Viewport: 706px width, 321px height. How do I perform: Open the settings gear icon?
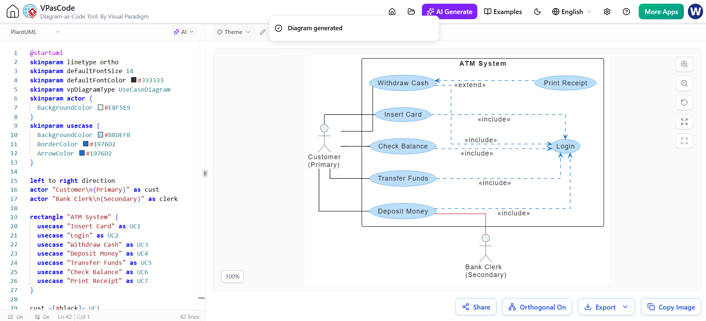(607, 11)
